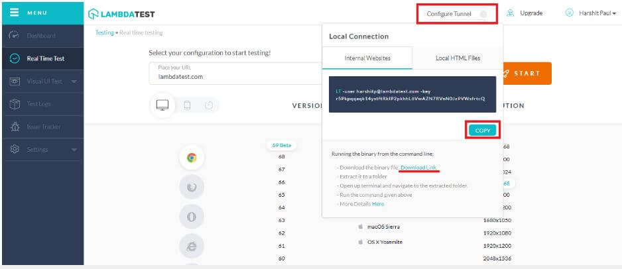Screen dimensions: 622x269
Task: Click the LambdaTest logo
Action: (127, 14)
